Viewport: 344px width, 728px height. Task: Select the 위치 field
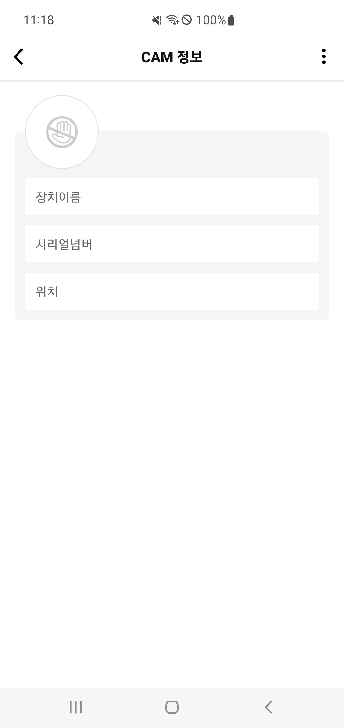click(x=172, y=291)
